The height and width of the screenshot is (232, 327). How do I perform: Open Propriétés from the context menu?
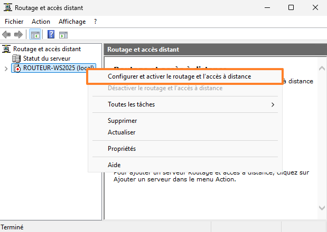[122, 149]
